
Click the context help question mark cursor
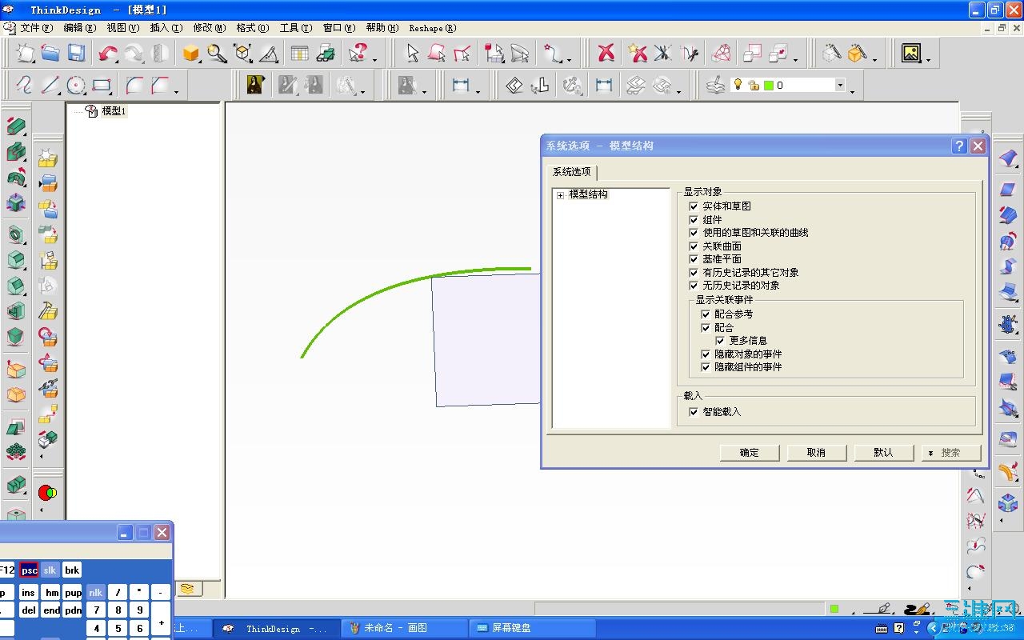(x=357, y=53)
